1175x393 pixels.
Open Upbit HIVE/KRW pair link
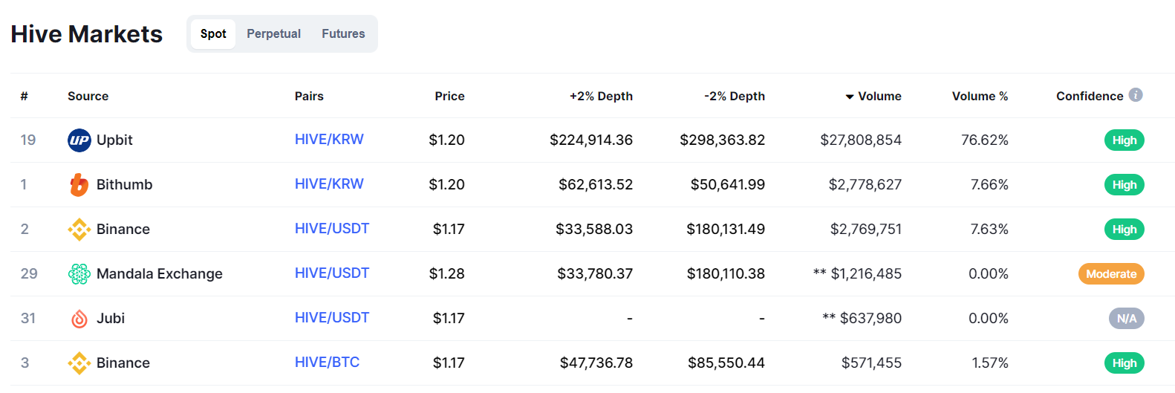click(x=329, y=140)
